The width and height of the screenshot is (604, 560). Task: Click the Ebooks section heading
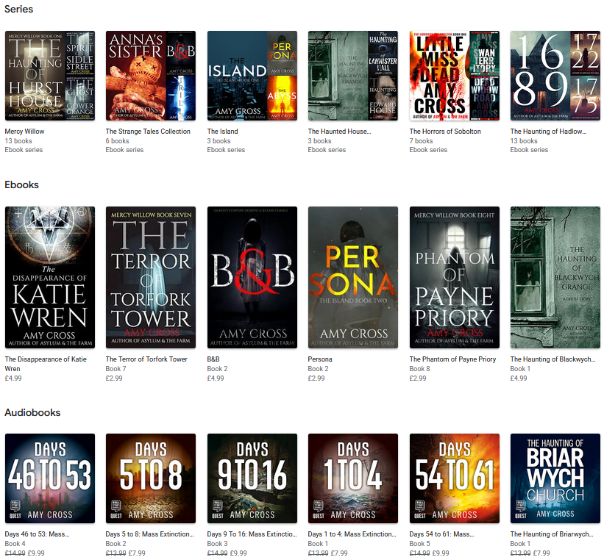[21, 184]
